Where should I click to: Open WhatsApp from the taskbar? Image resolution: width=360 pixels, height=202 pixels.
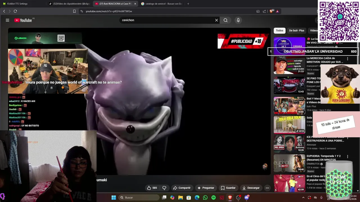click(205, 198)
